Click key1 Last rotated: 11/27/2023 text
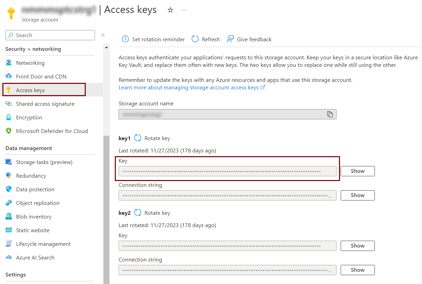The image size is (422, 284). (167, 151)
